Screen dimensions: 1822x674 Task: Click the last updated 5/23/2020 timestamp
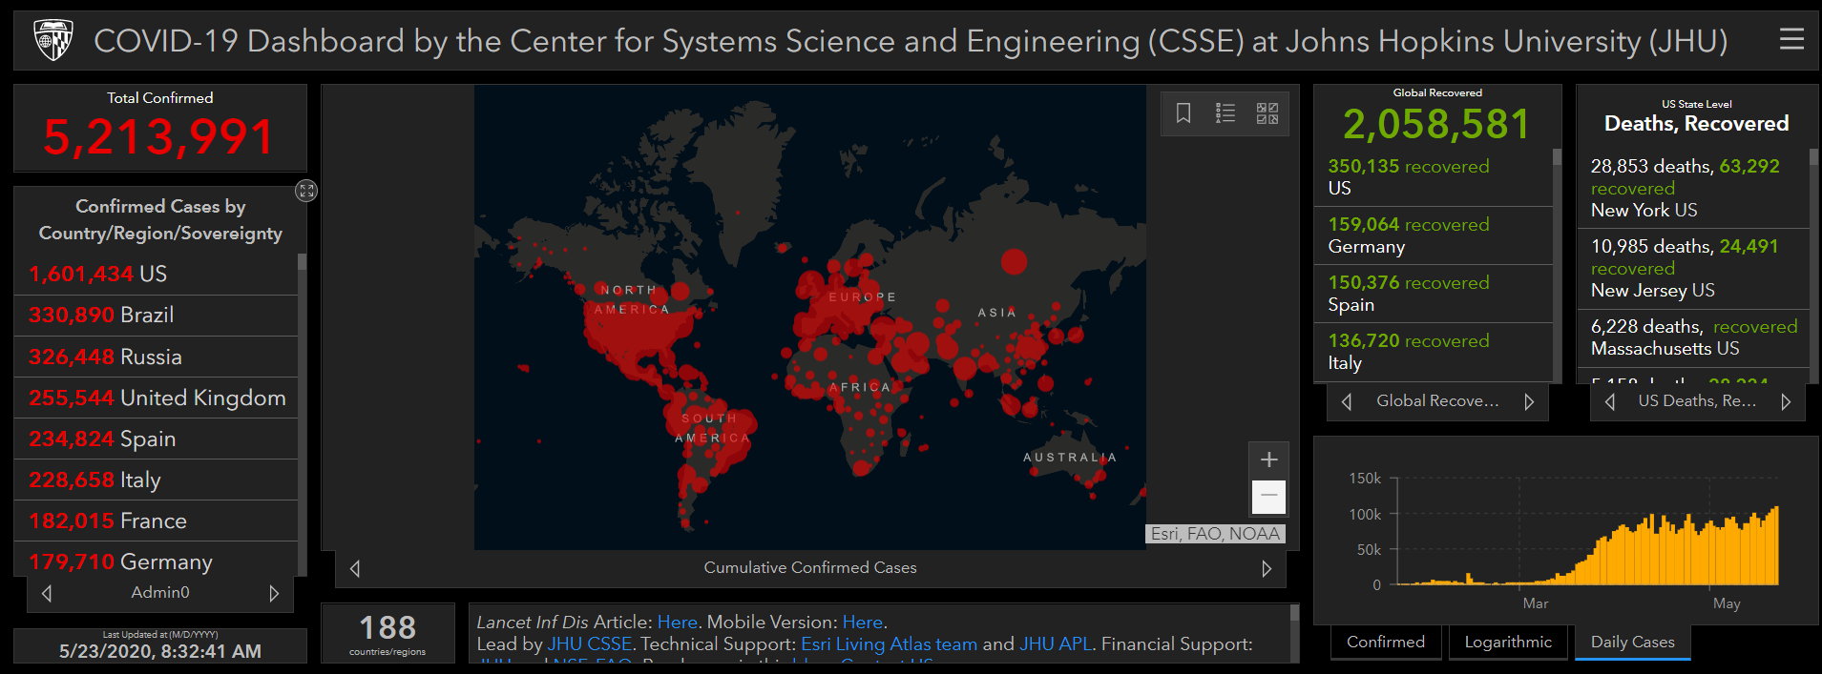tap(160, 651)
